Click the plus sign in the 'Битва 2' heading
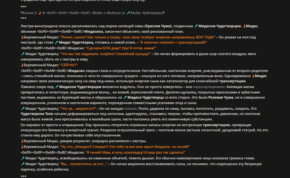This screenshot has height=178, width=290. tap(44, 13)
